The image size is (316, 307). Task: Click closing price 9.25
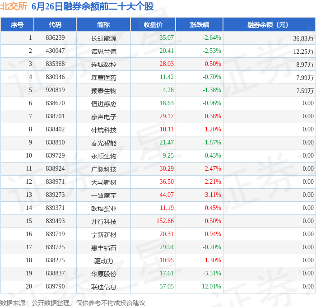(168, 156)
